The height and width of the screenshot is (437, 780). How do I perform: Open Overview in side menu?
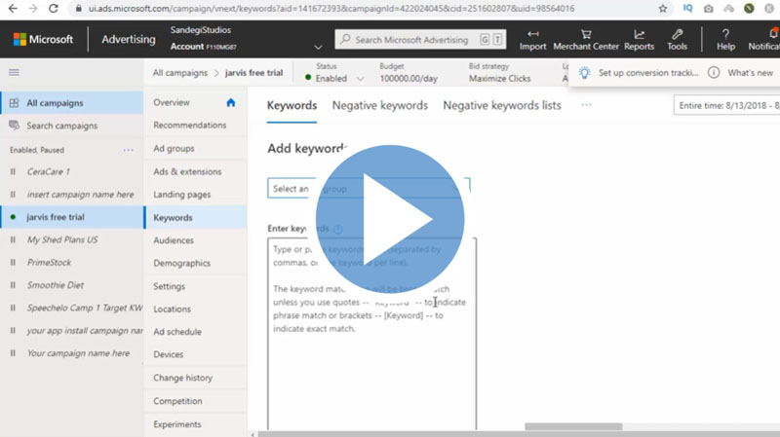[x=172, y=102]
